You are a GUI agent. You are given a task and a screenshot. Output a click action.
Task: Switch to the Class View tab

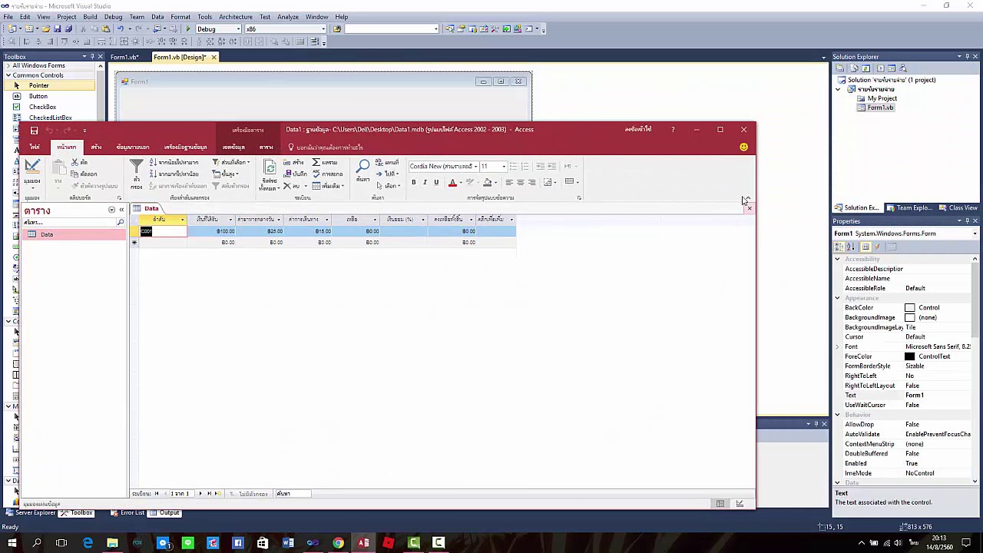958,208
